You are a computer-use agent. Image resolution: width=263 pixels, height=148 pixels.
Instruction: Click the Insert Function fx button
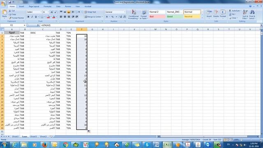[x=38, y=25]
